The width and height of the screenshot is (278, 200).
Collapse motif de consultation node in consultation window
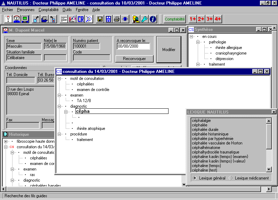(x=59, y=79)
